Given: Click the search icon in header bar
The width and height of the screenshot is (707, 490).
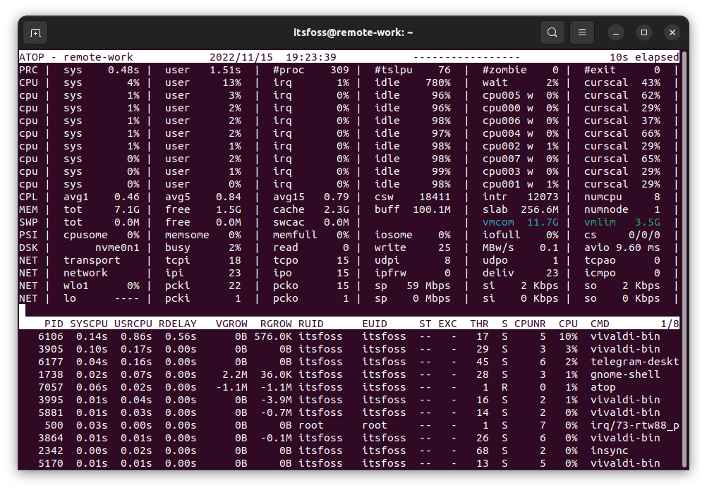Looking at the screenshot, I should click(x=552, y=32).
